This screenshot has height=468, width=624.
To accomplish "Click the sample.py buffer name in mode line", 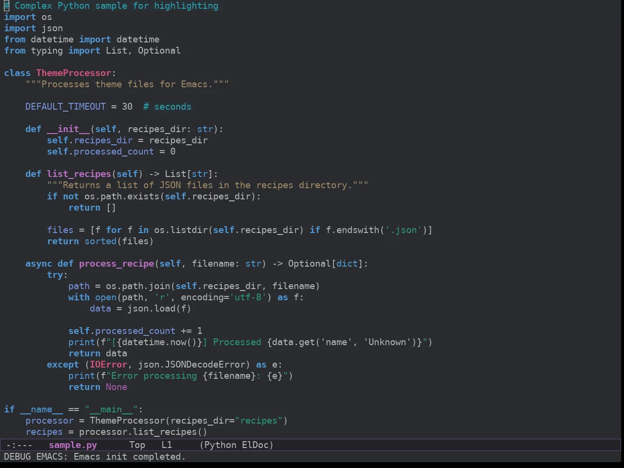I will (x=73, y=445).
